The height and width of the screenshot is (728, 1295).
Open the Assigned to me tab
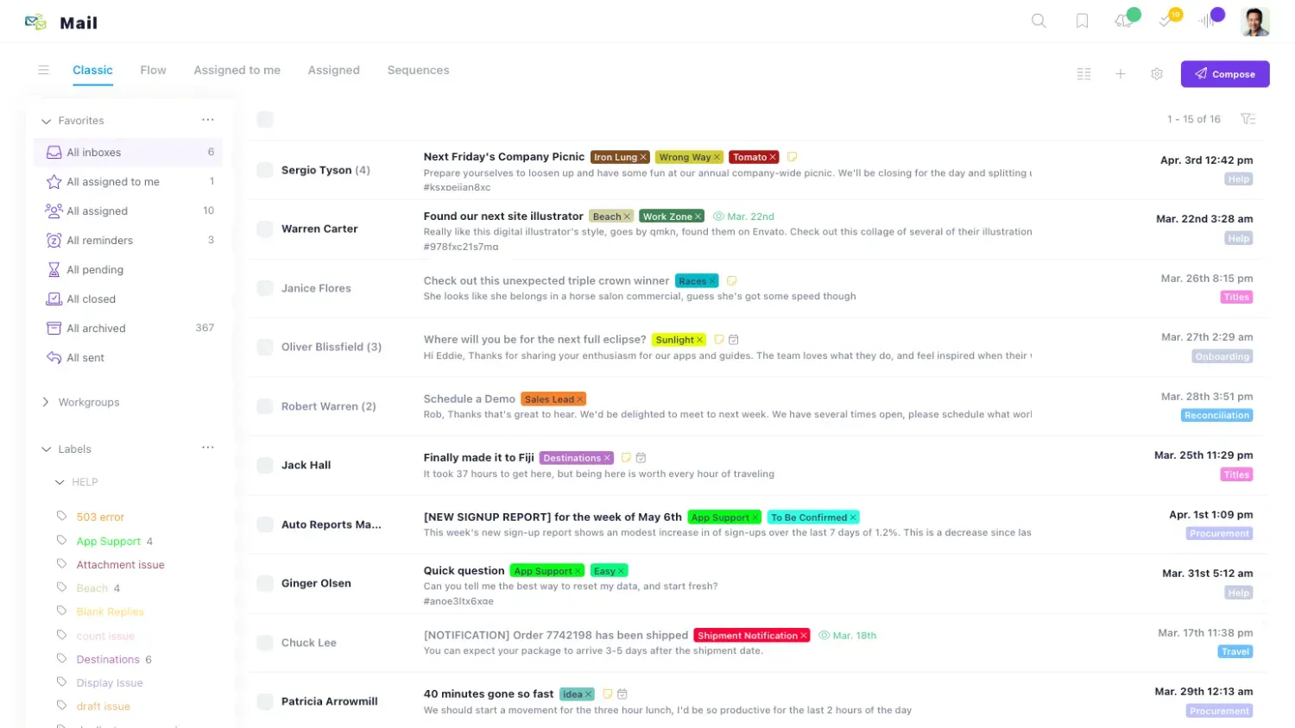[237, 70]
